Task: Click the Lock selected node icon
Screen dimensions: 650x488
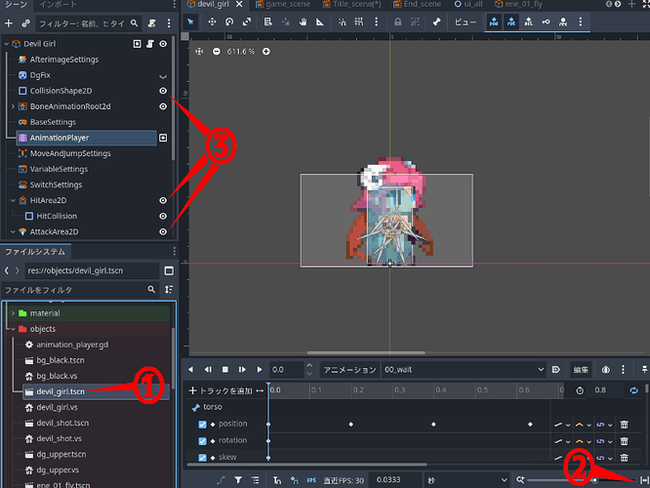Action: coord(397,21)
